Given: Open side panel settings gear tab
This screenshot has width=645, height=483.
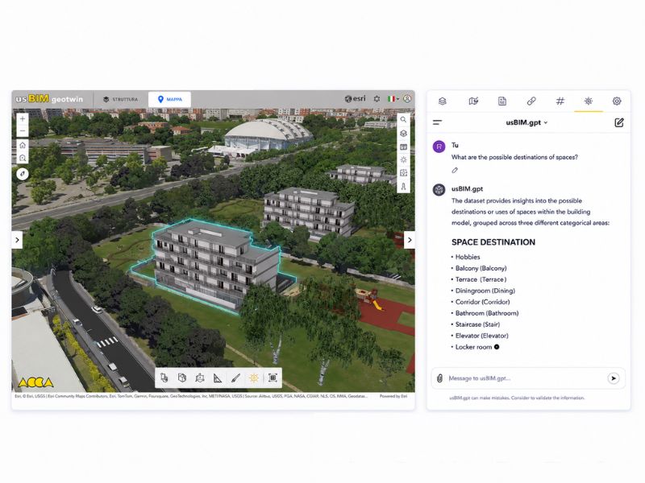Looking at the screenshot, I should [x=617, y=101].
